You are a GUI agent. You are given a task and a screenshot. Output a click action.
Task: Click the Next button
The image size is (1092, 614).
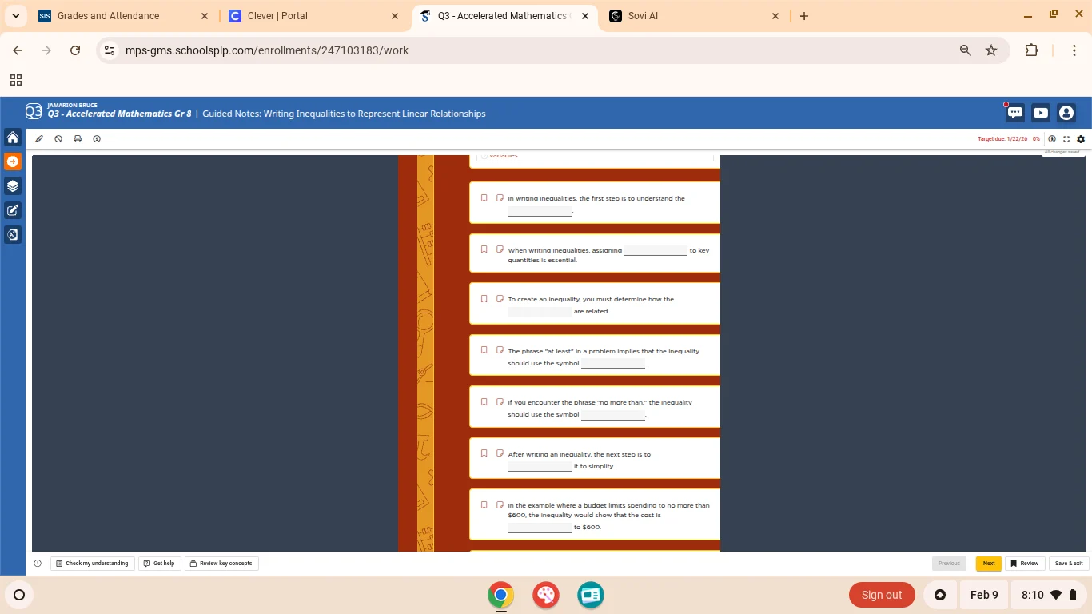(988, 563)
